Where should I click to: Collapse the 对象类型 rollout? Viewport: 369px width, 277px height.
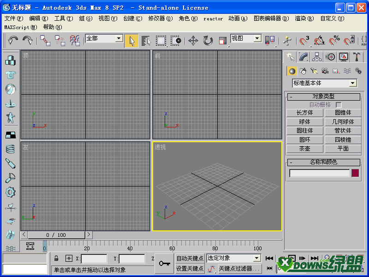[324, 96]
